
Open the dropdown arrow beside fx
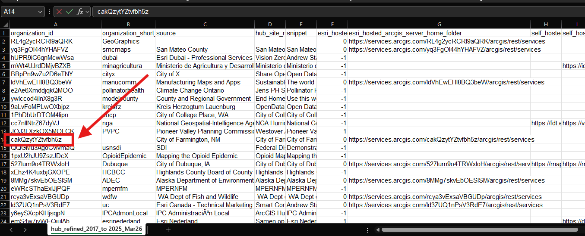click(88, 12)
